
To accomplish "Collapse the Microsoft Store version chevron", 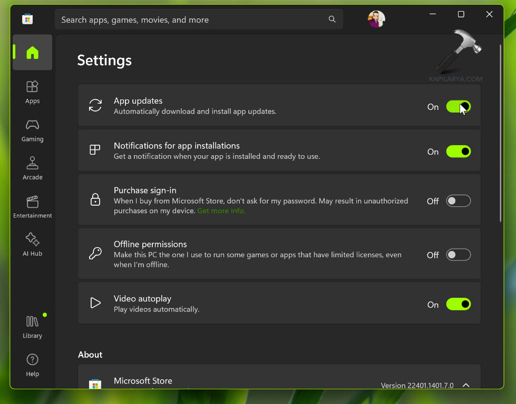I will click(x=466, y=385).
